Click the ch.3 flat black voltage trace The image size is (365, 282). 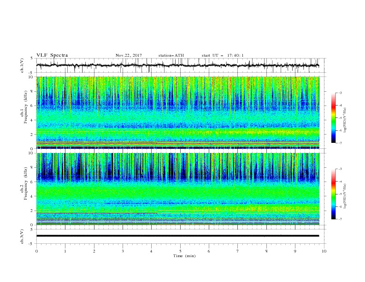(178, 236)
